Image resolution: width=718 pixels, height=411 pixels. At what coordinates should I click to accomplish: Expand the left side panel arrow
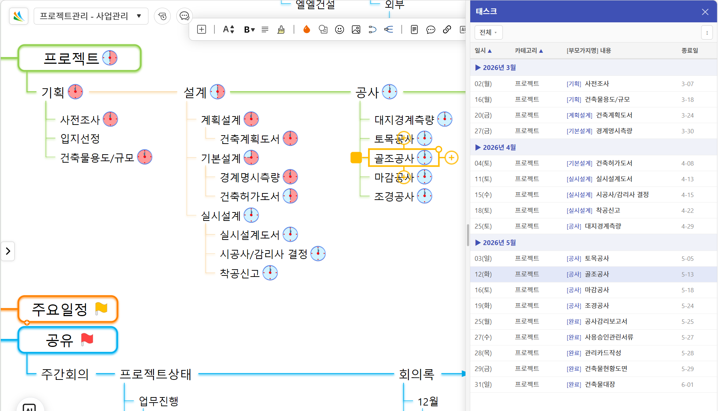pyautogui.click(x=8, y=251)
